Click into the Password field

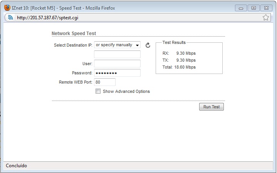click(117, 73)
